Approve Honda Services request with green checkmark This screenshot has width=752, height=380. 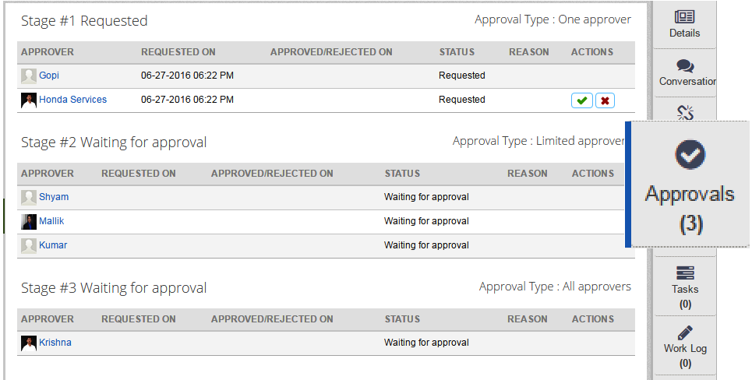click(582, 100)
